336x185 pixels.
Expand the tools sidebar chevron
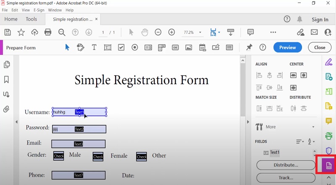point(329,177)
